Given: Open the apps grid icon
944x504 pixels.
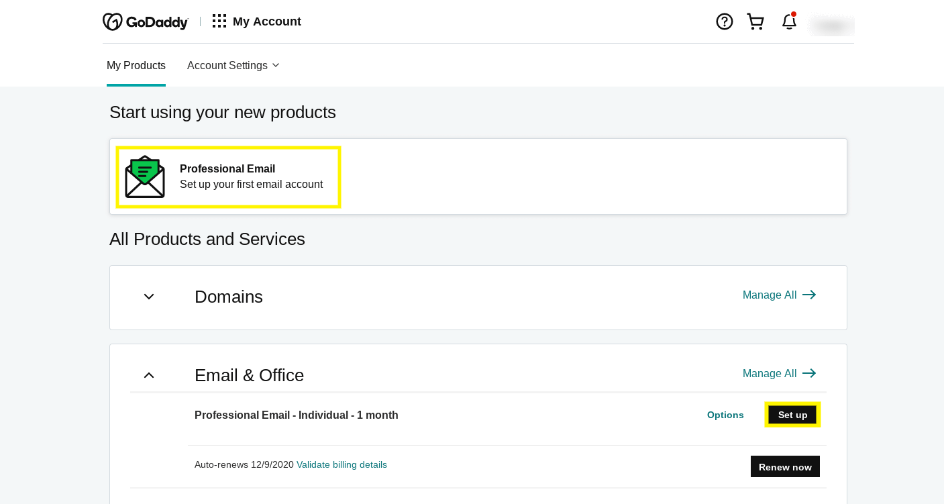Looking at the screenshot, I should click(219, 21).
